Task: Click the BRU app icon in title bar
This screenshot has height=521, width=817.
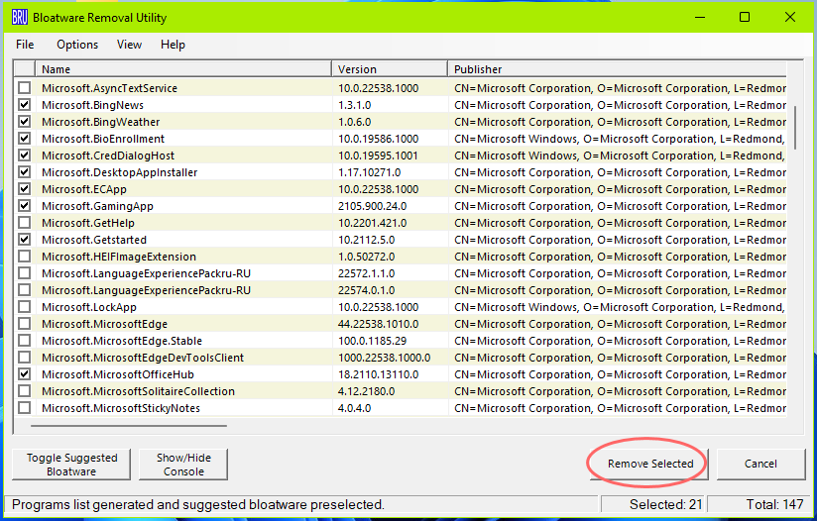Action: [x=19, y=17]
